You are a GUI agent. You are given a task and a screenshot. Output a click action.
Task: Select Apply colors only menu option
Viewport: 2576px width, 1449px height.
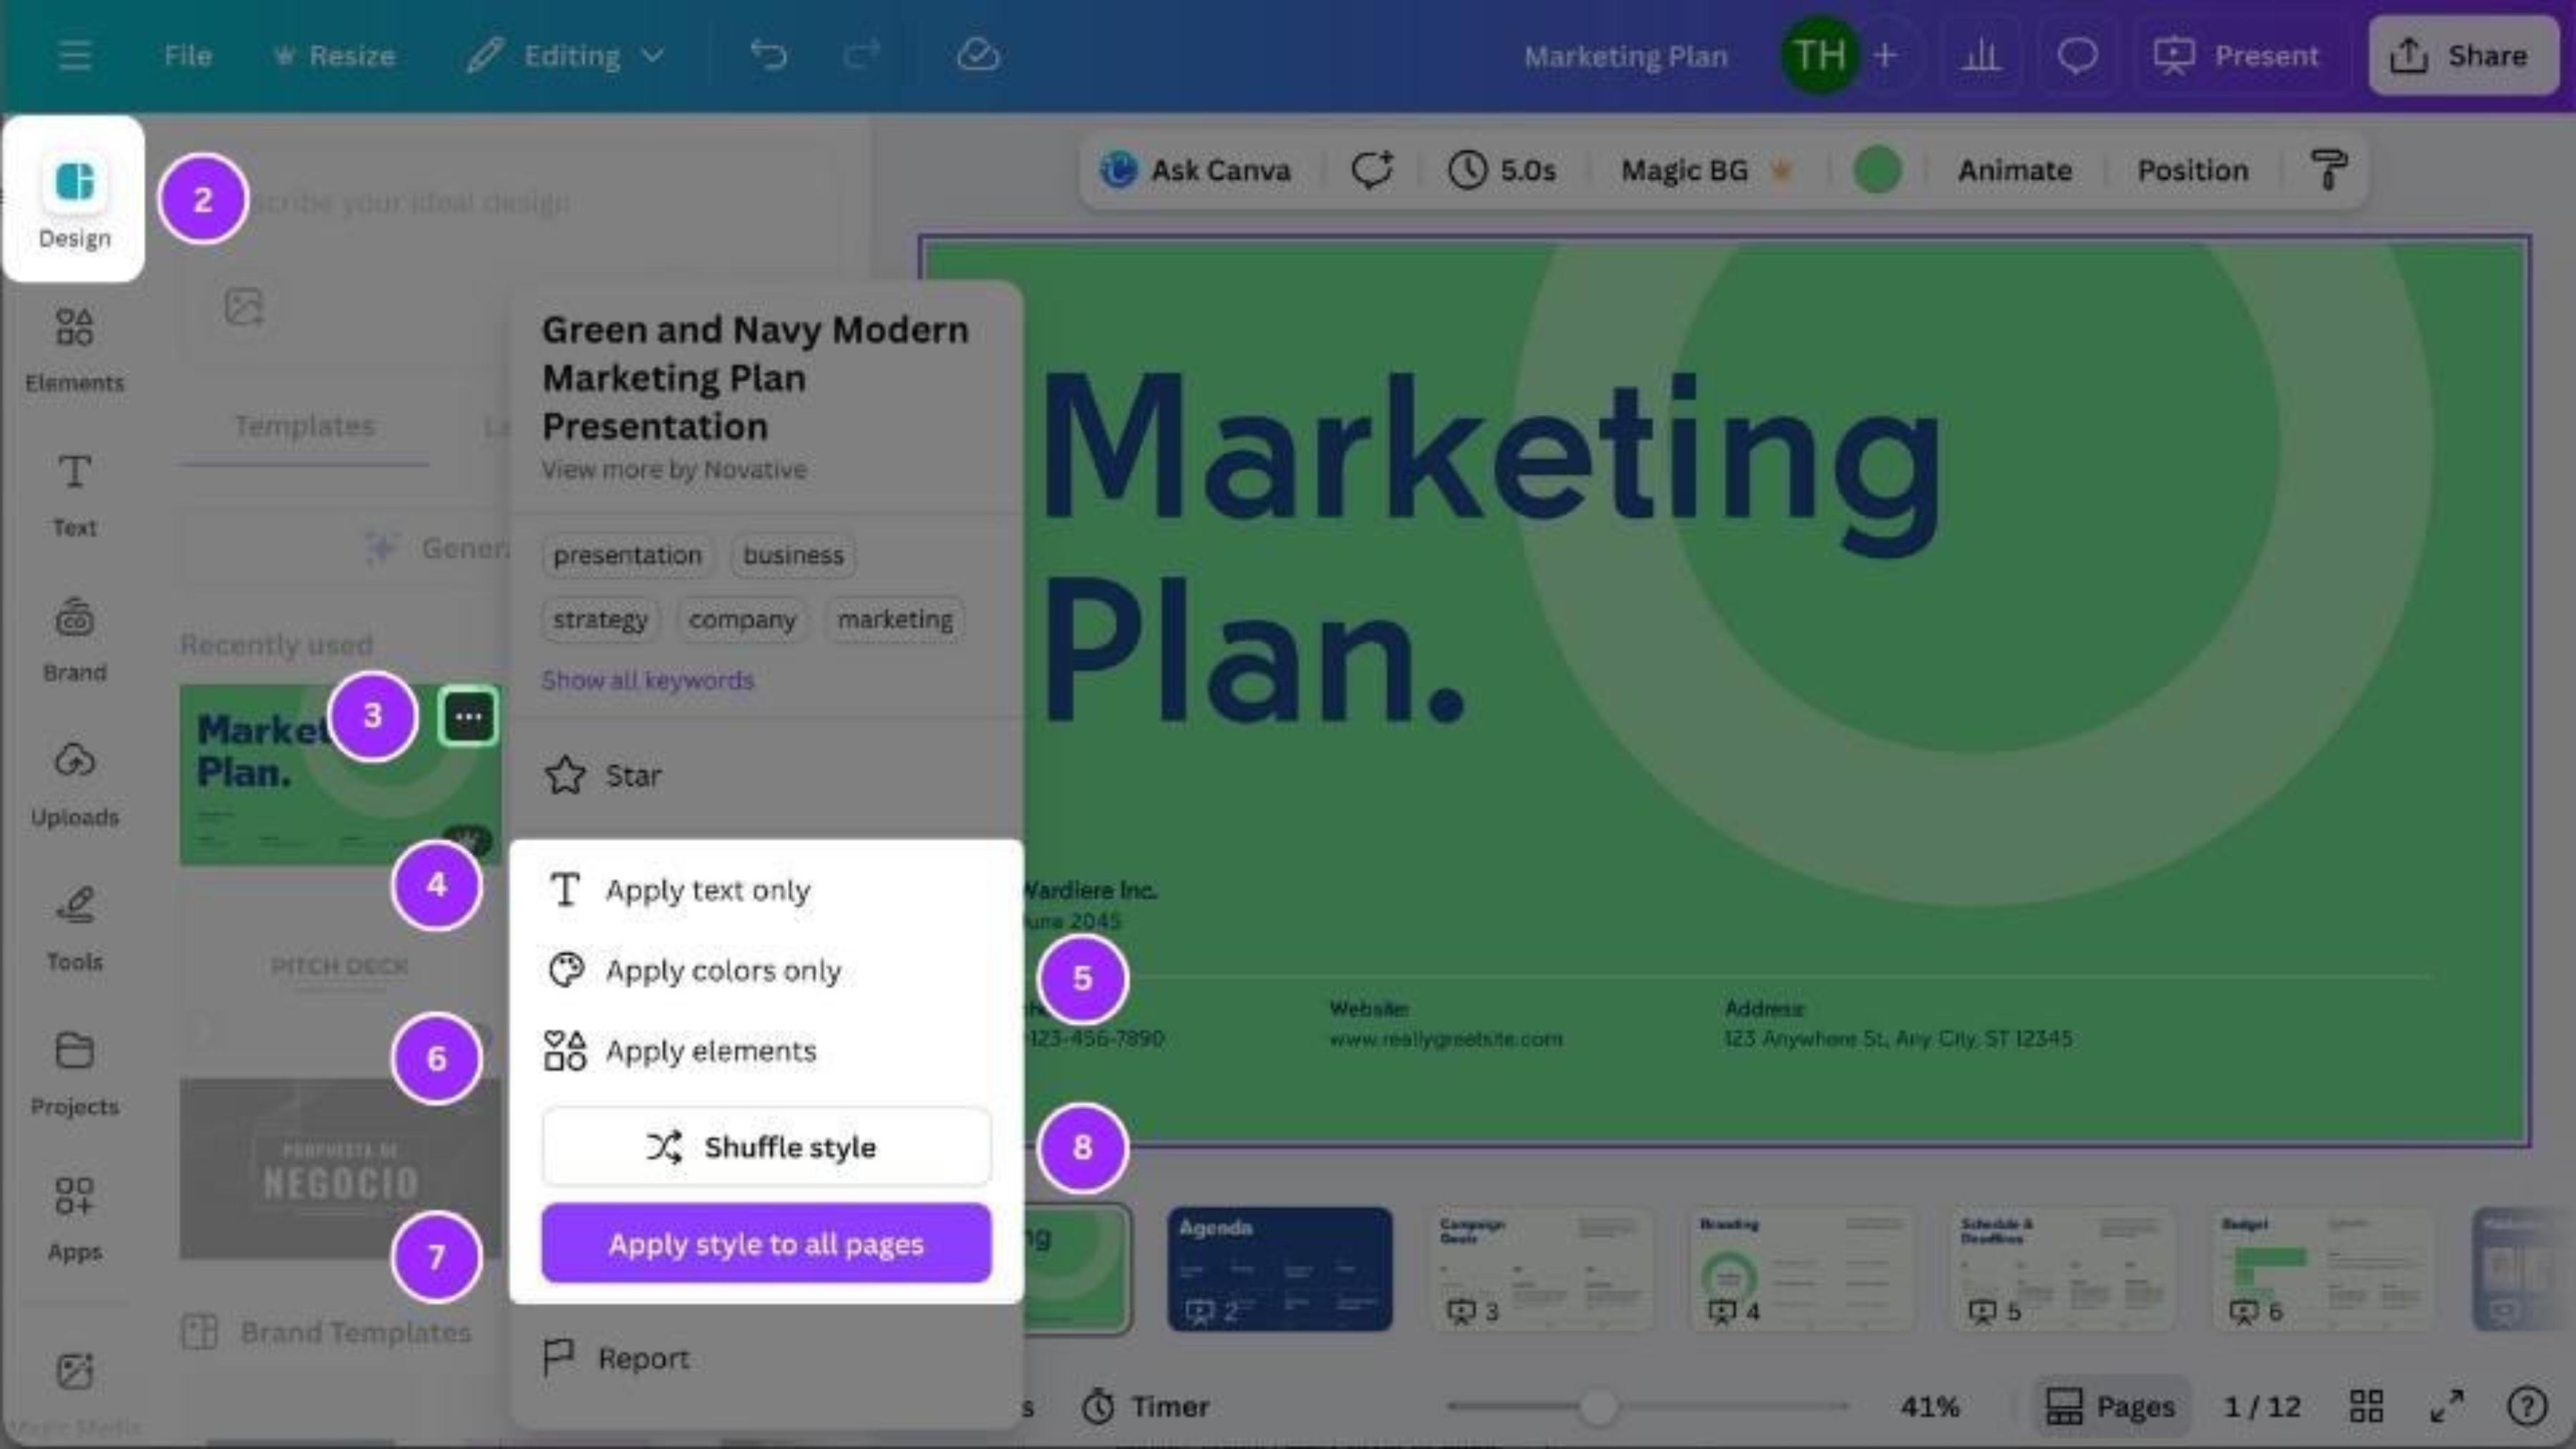[x=722, y=970]
